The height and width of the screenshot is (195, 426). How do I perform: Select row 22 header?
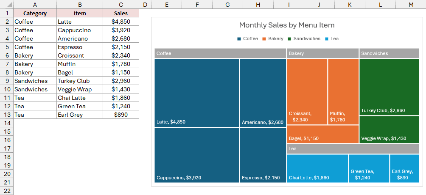click(x=6, y=191)
